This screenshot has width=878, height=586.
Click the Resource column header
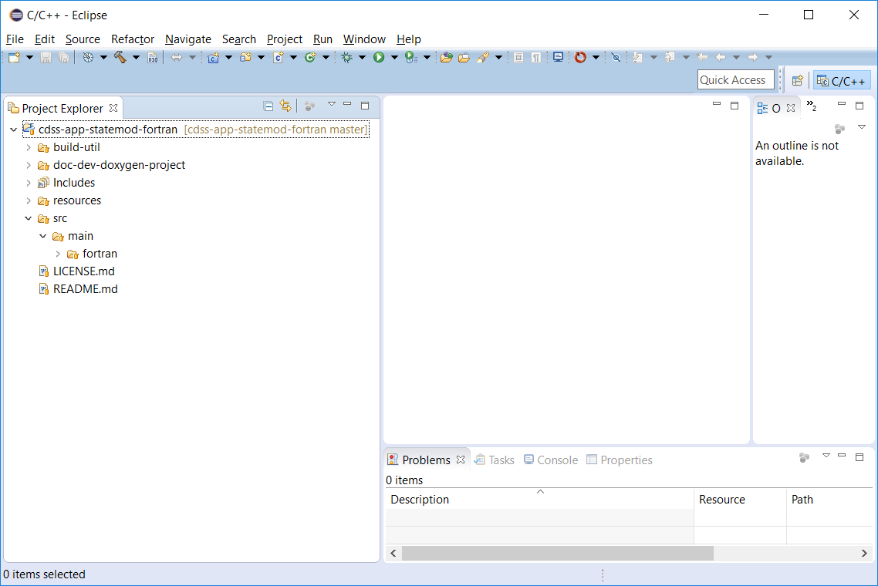coord(740,499)
